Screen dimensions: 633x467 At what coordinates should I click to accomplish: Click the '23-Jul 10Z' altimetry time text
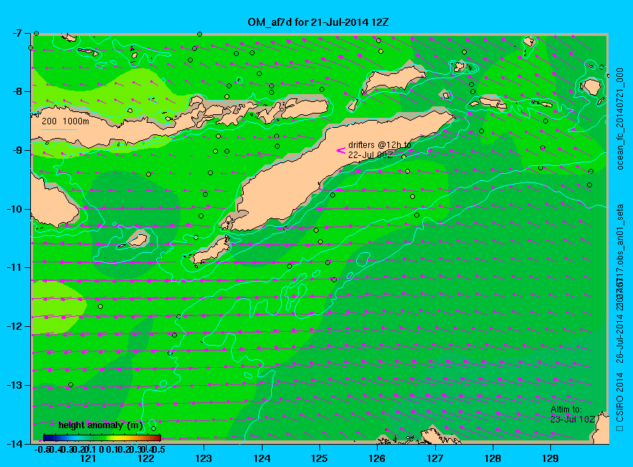(573, 419)
